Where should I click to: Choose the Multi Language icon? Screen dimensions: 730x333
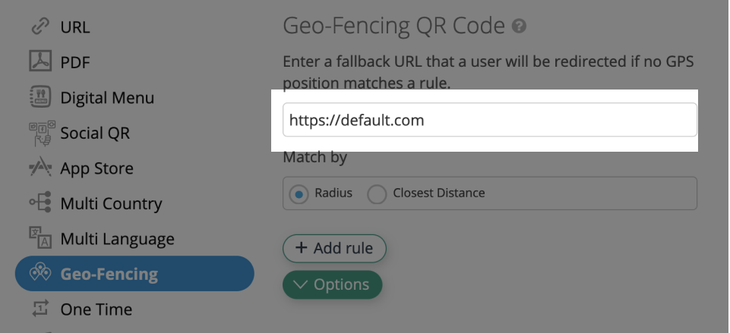point(40,237)
